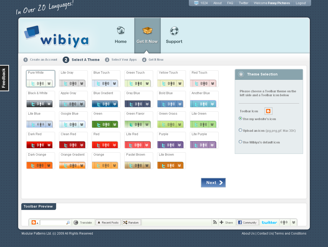The image size is (328, 247).
Task: Collapse the preview toolbar with double-chevron
Action: click(x=293, y=222)
